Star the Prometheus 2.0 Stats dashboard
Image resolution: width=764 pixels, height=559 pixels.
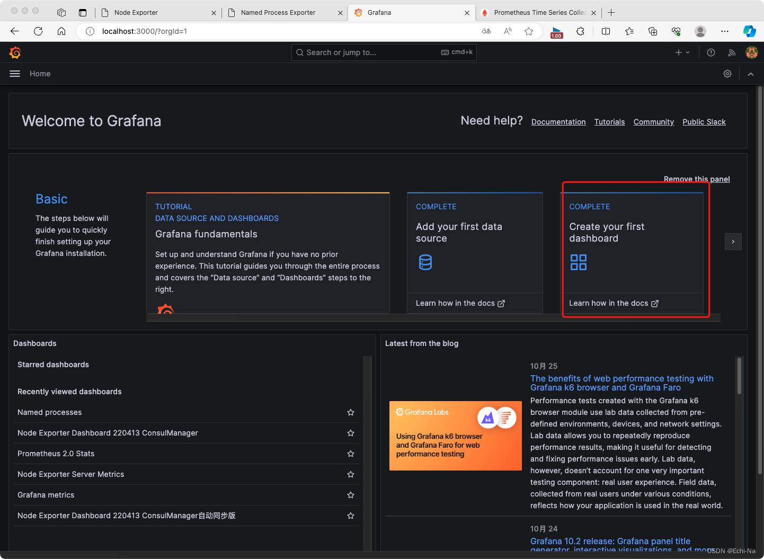click(x=351, y=454)
